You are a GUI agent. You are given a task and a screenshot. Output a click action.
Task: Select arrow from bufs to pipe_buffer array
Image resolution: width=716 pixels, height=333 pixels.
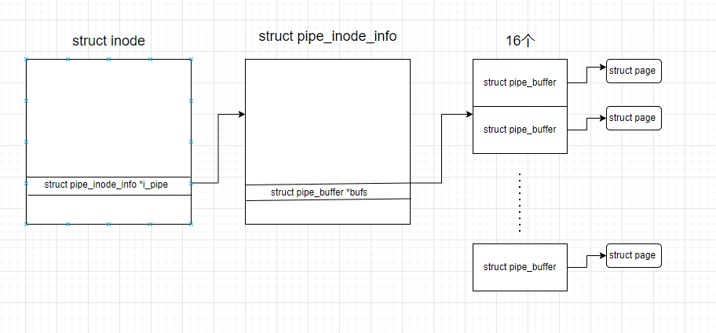[441, 148]
